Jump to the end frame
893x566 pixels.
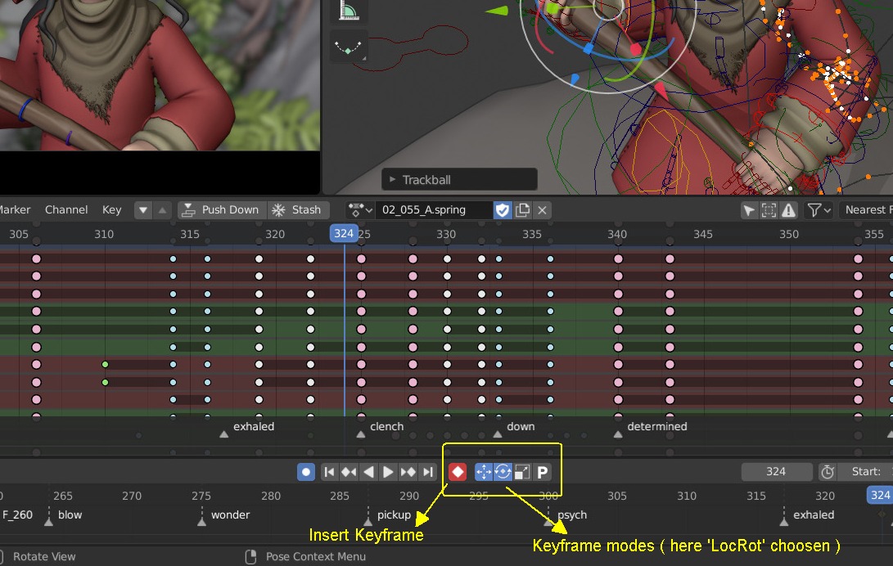[428, 472]
